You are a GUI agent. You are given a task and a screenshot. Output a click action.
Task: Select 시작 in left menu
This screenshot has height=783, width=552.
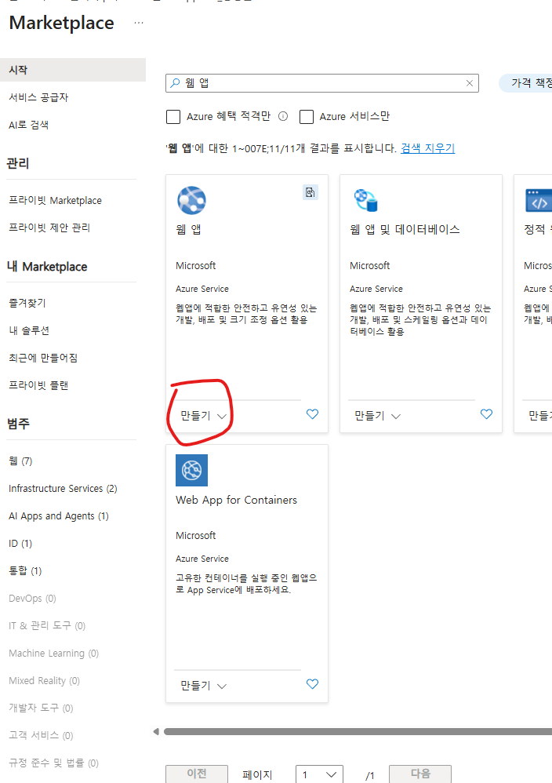click(73, 70)
